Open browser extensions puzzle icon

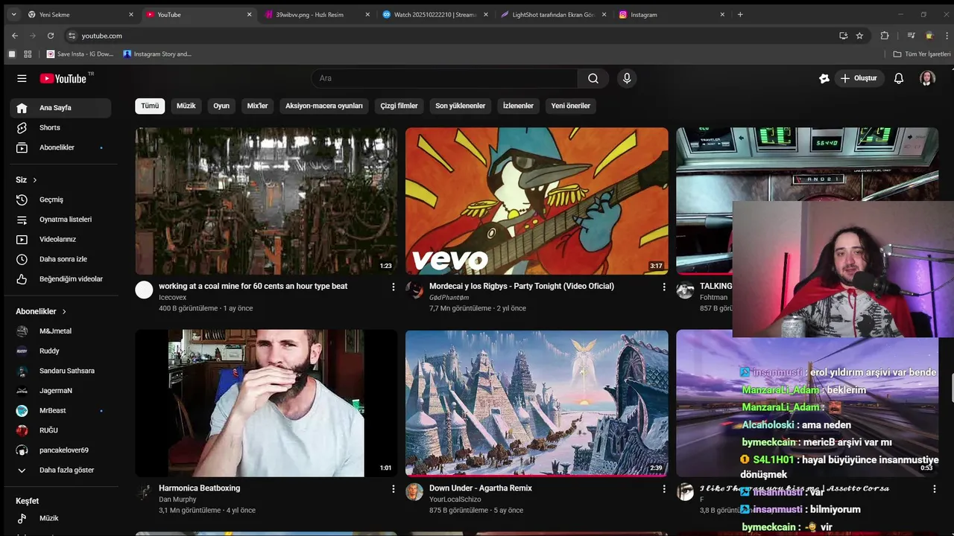pos(885,36)
